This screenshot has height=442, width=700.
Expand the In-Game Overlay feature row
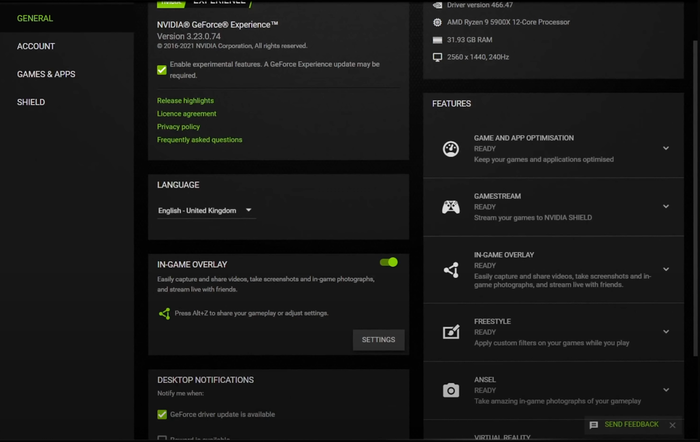click(x=666, y=269)
